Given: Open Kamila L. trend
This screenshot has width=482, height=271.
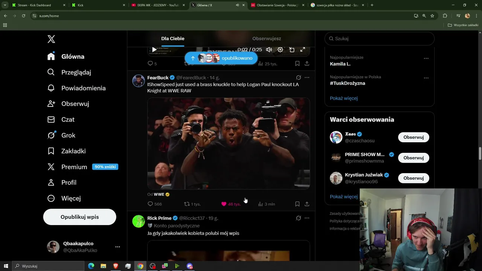Looking at the screenshot, I should (340, 64).
